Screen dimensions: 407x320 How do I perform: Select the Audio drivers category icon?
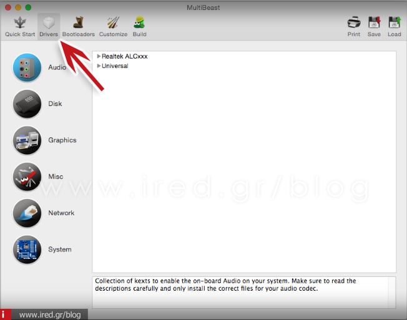(x=27, y=67)
